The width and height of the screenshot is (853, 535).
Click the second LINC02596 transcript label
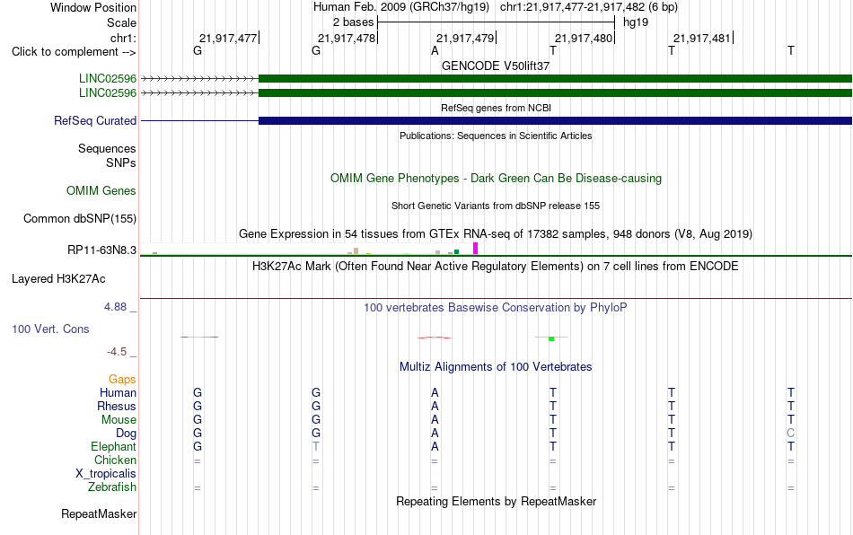click(108, 93)
